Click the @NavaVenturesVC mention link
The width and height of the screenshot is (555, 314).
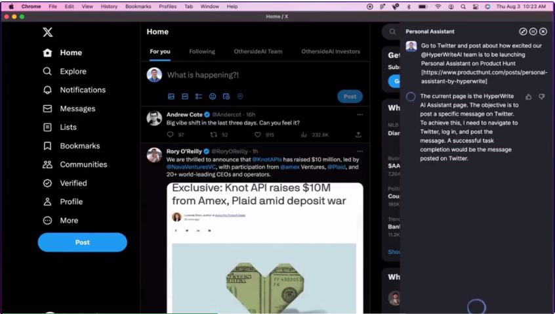[x=191, y=167]
